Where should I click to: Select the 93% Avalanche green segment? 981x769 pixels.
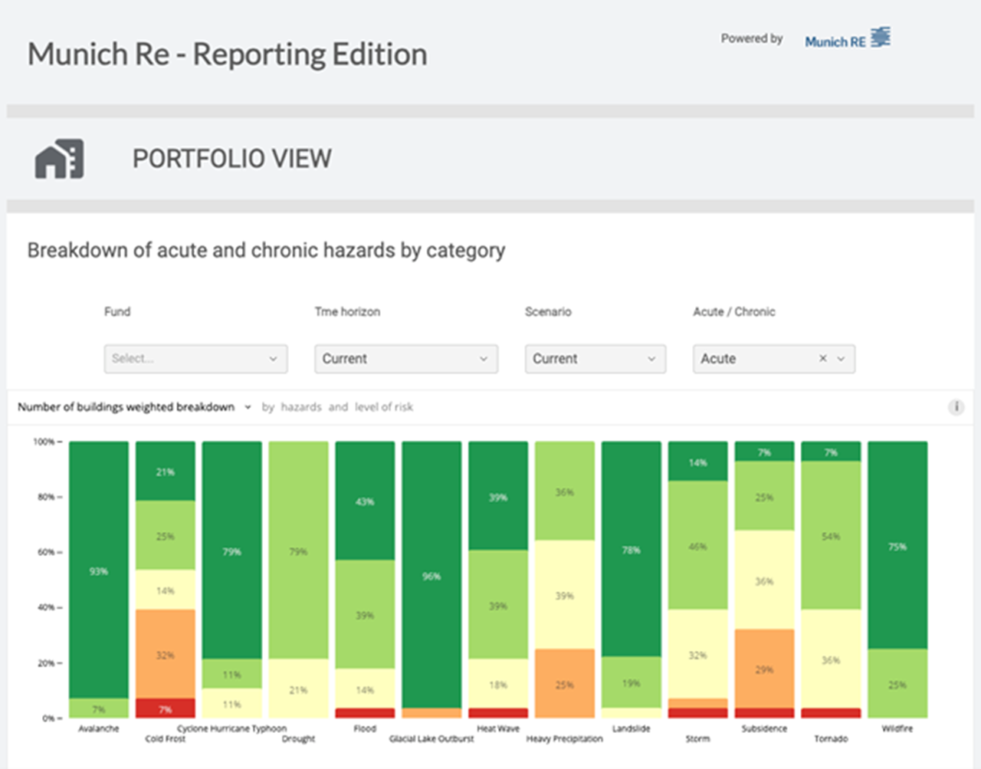coord(98,571)
